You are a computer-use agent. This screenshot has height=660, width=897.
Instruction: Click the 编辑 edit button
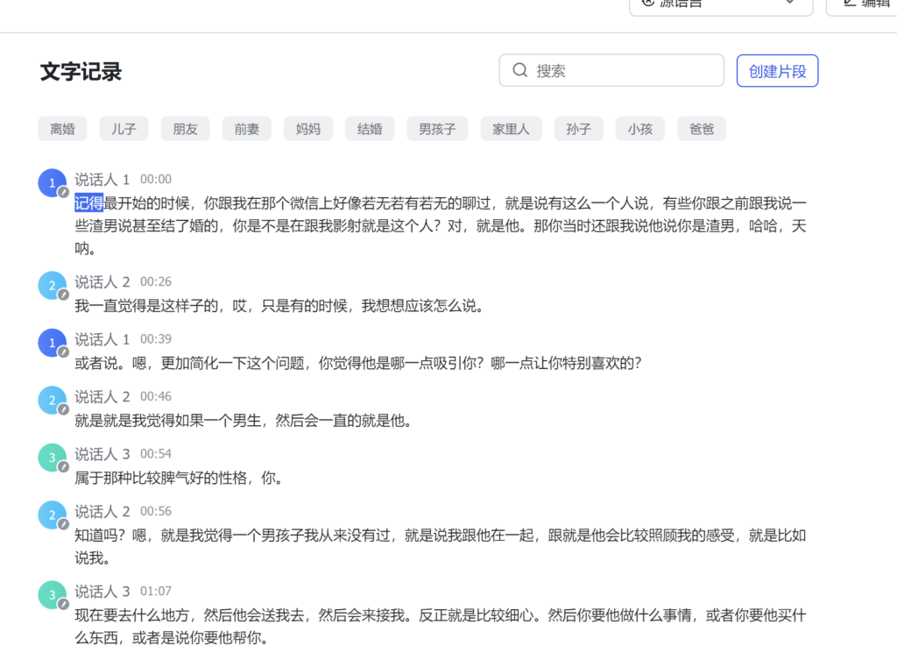point(863,4)
